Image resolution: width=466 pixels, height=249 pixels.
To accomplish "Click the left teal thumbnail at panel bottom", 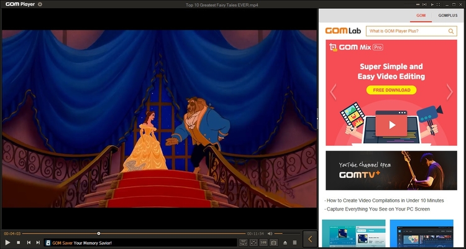I will 354,233.
